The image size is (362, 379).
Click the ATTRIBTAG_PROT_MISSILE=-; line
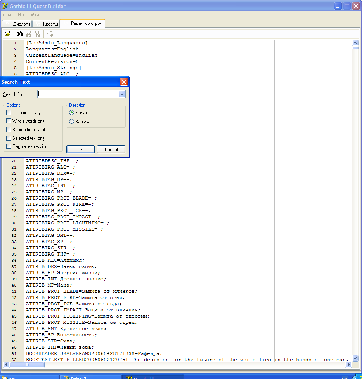tap(64, 229)
